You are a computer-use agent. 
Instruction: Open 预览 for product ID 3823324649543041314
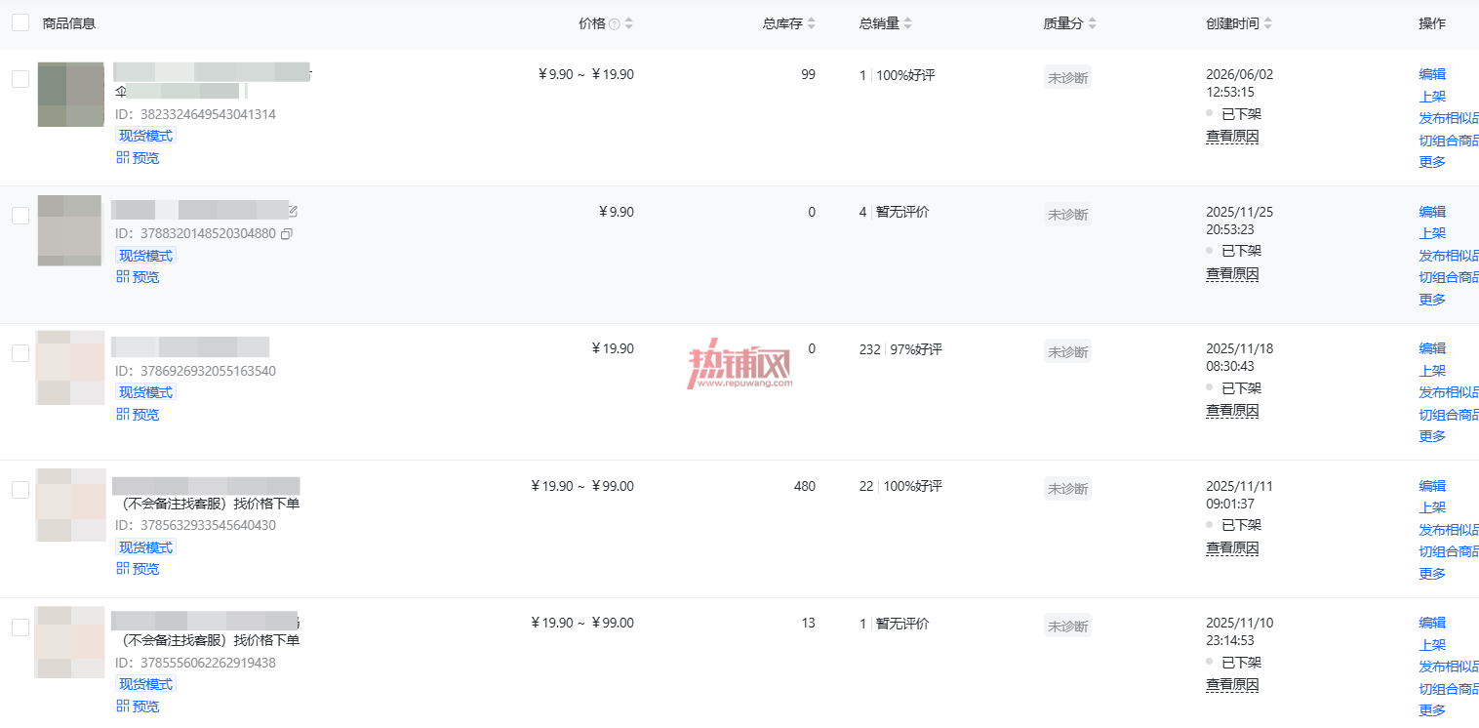(x=138, y=158)
